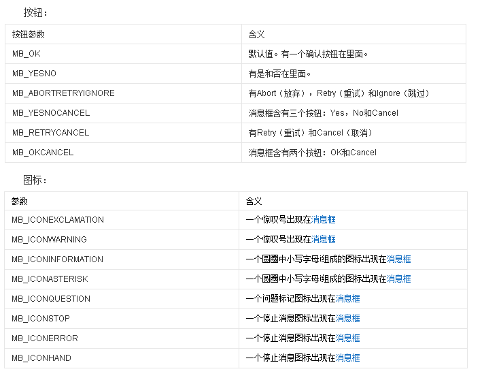Click the Abort, Retry, Ignore description

click(339, 93)
